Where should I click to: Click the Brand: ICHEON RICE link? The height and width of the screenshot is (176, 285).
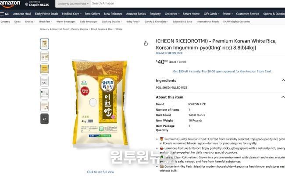169,53
